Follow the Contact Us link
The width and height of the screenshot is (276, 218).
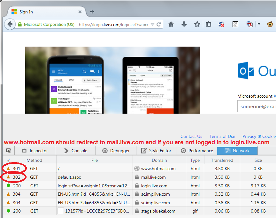[191, 136]
